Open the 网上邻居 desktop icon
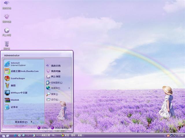 click(7, 32)
